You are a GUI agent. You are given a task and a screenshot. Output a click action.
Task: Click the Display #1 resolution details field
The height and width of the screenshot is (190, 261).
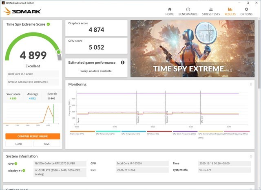tap(60, 172)
